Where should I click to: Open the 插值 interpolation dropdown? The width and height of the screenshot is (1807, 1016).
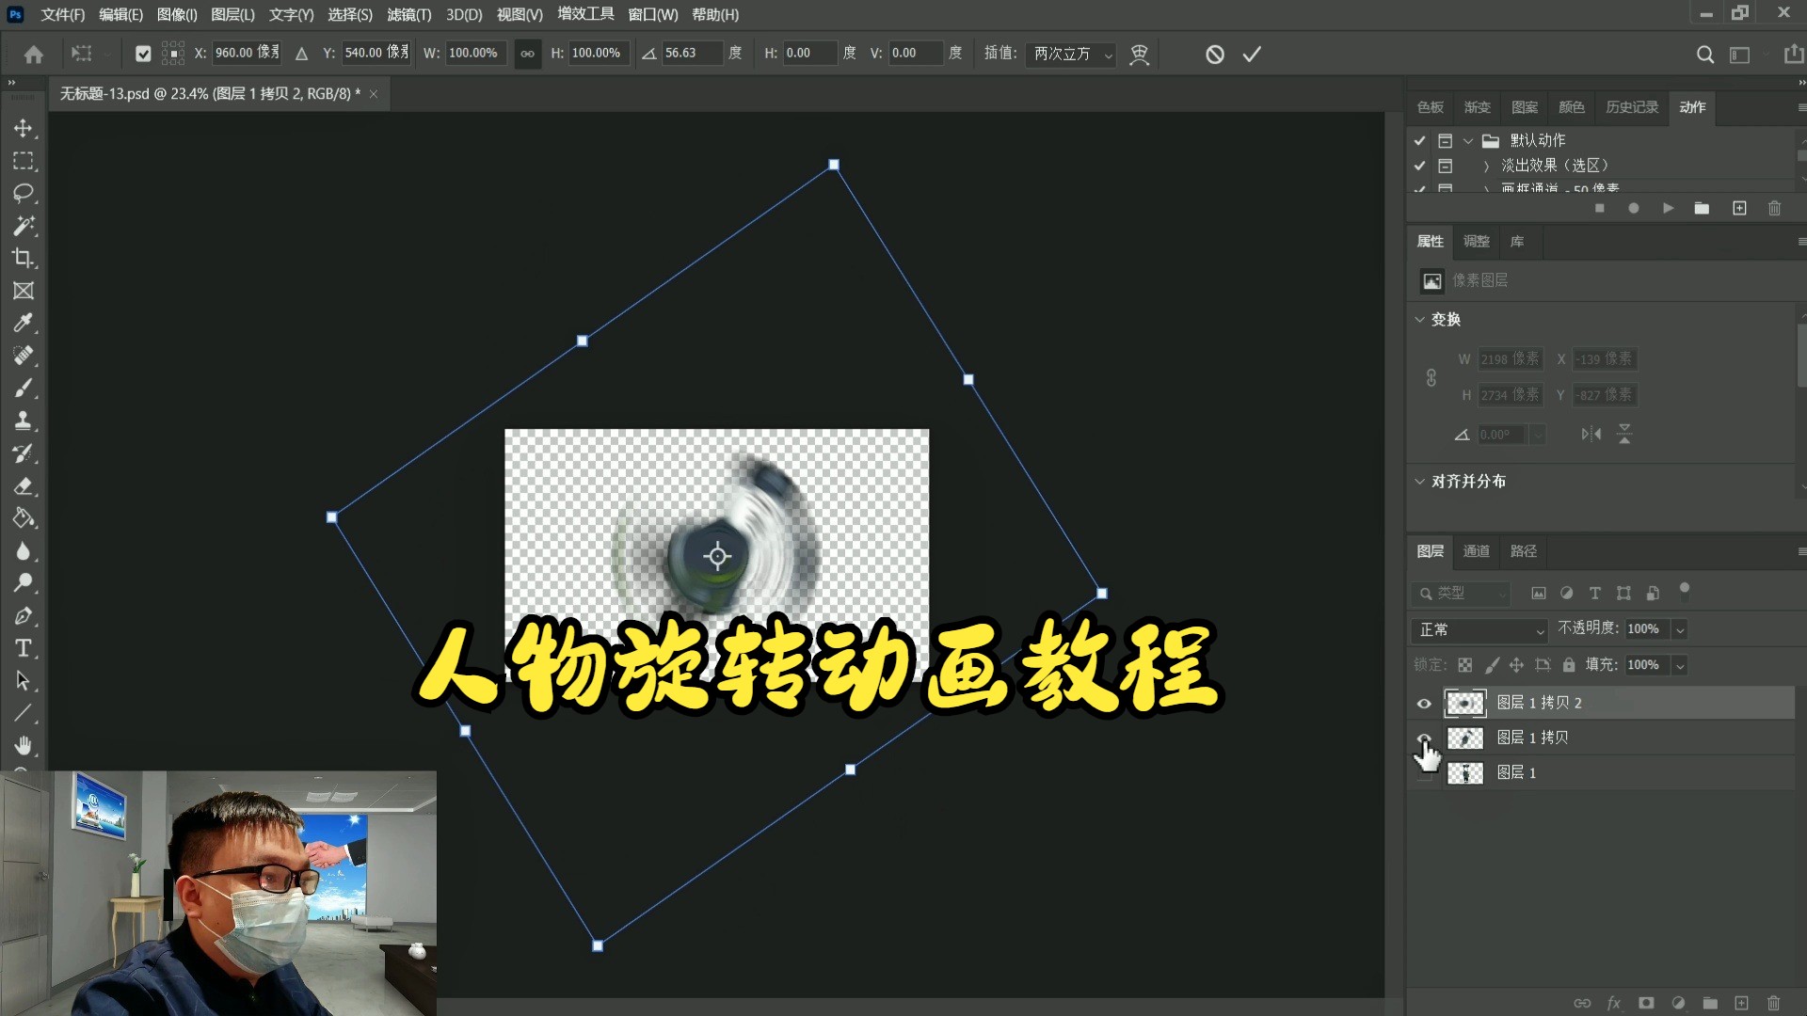pos(1071,54)
